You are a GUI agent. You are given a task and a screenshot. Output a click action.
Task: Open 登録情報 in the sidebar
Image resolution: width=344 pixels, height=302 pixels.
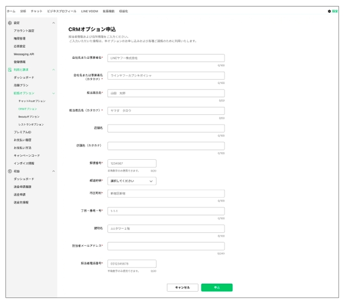(x=19, y=62)
